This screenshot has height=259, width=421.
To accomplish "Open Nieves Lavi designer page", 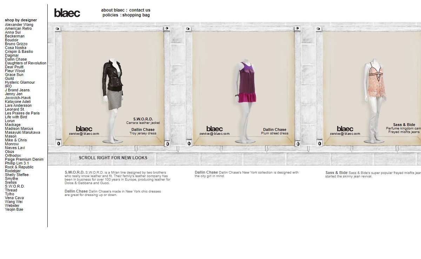I will click(15, 148).
